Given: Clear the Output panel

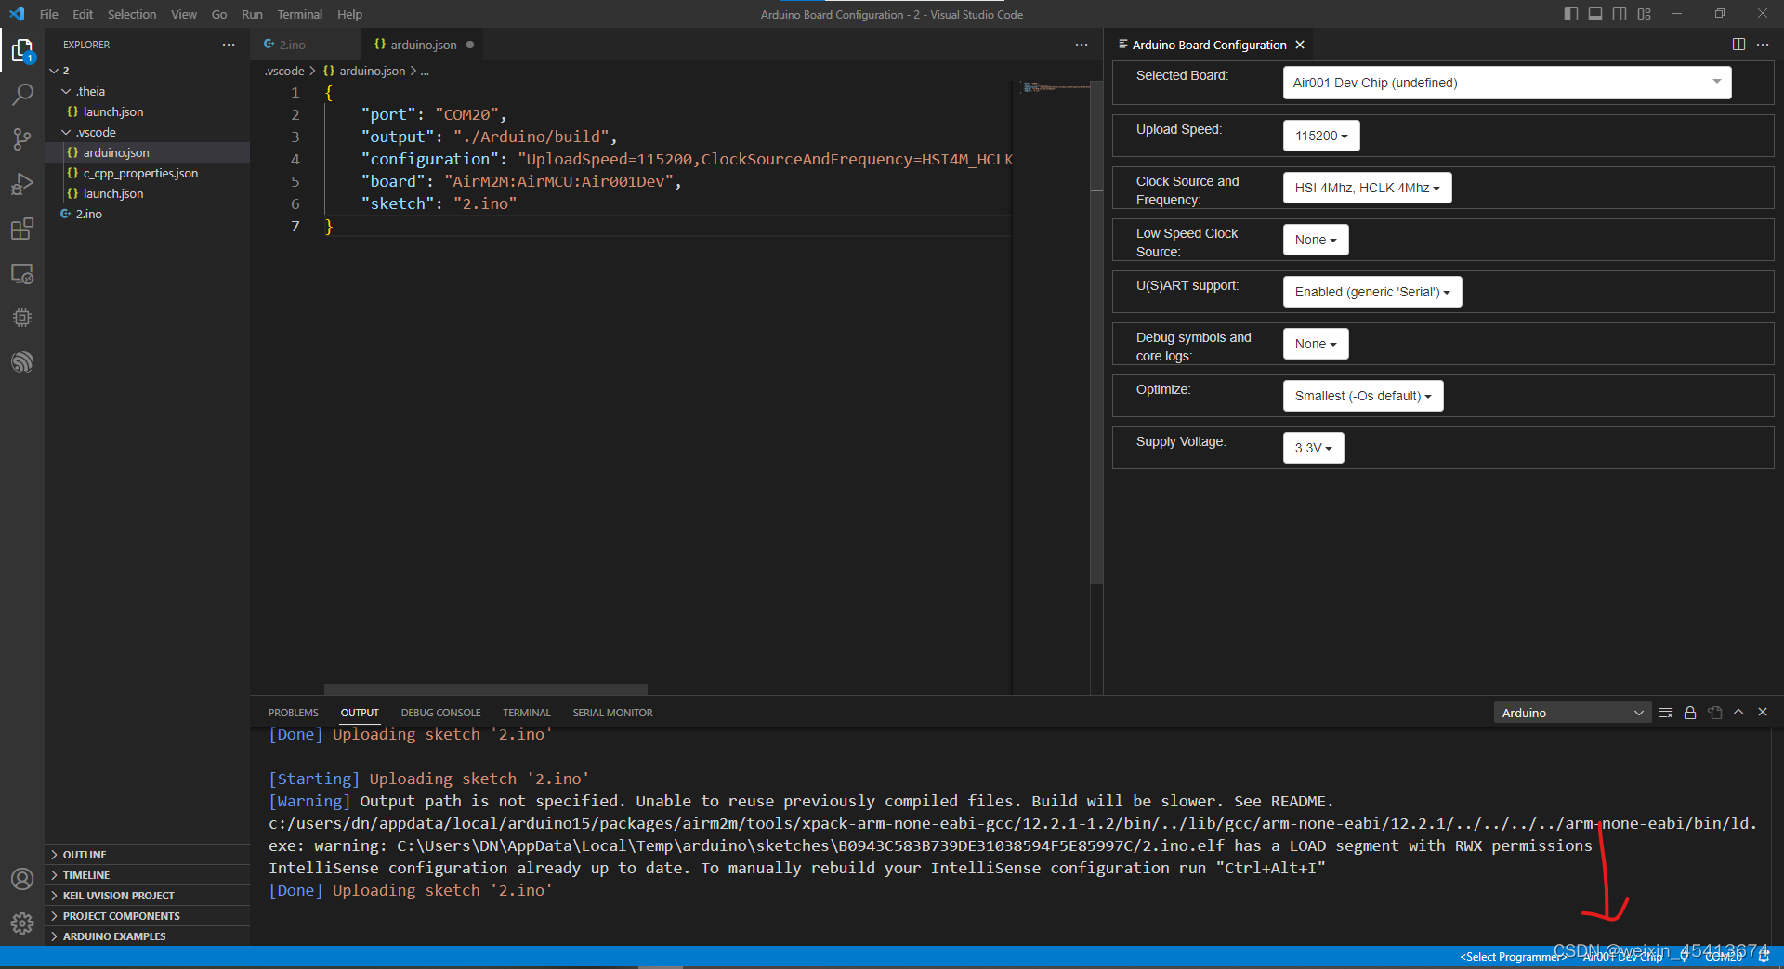Looking at the screenshot, I should click(x=1666, y=713).
